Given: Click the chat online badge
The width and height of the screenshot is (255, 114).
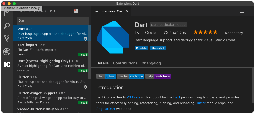Looking at the screenshot, I should 106,76.
